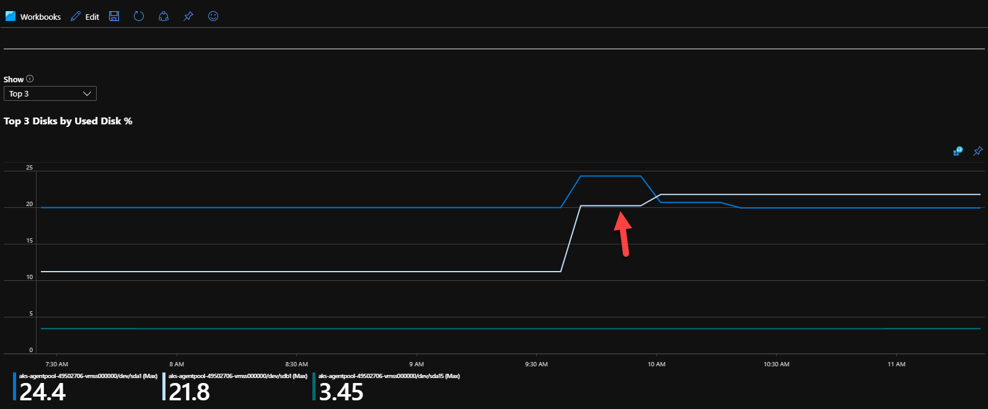
Task: Open the Workbooks icon
Action: [11, 16]
